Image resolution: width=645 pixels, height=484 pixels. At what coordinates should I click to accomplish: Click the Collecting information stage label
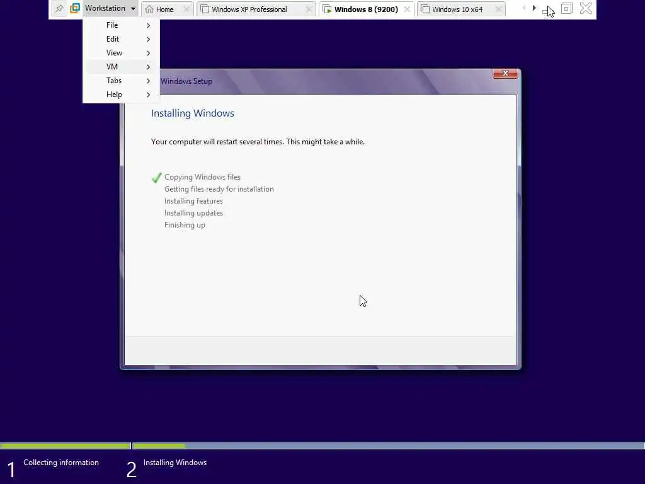(x=61, y=463)
